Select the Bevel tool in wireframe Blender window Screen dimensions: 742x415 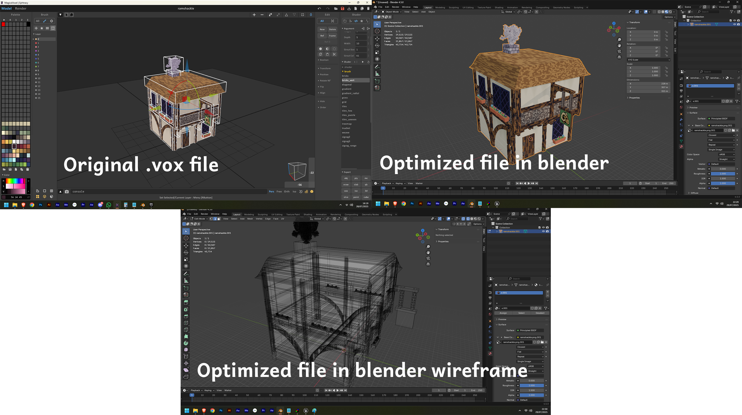tap(186, 316)
